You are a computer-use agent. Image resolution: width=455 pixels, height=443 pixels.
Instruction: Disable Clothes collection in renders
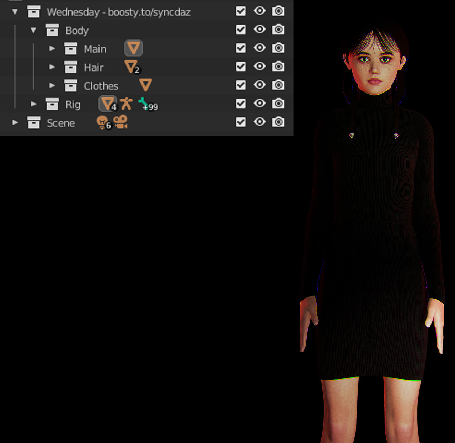278,85
